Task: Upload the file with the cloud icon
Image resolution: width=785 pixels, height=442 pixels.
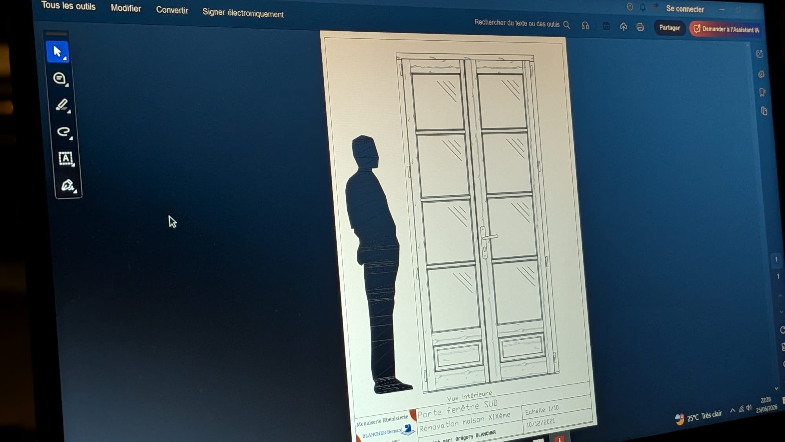Action: pos(623,27)
